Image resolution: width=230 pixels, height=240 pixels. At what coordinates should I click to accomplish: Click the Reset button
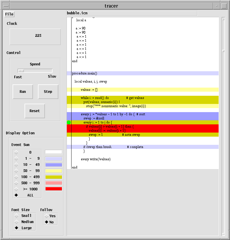[x=34, y=111]
